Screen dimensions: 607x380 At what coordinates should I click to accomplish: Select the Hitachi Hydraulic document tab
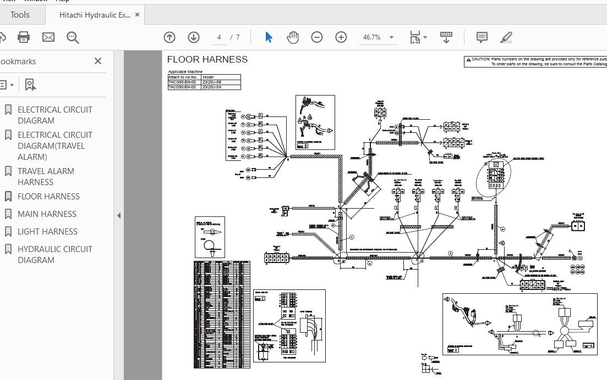click(x=95, y=15)
